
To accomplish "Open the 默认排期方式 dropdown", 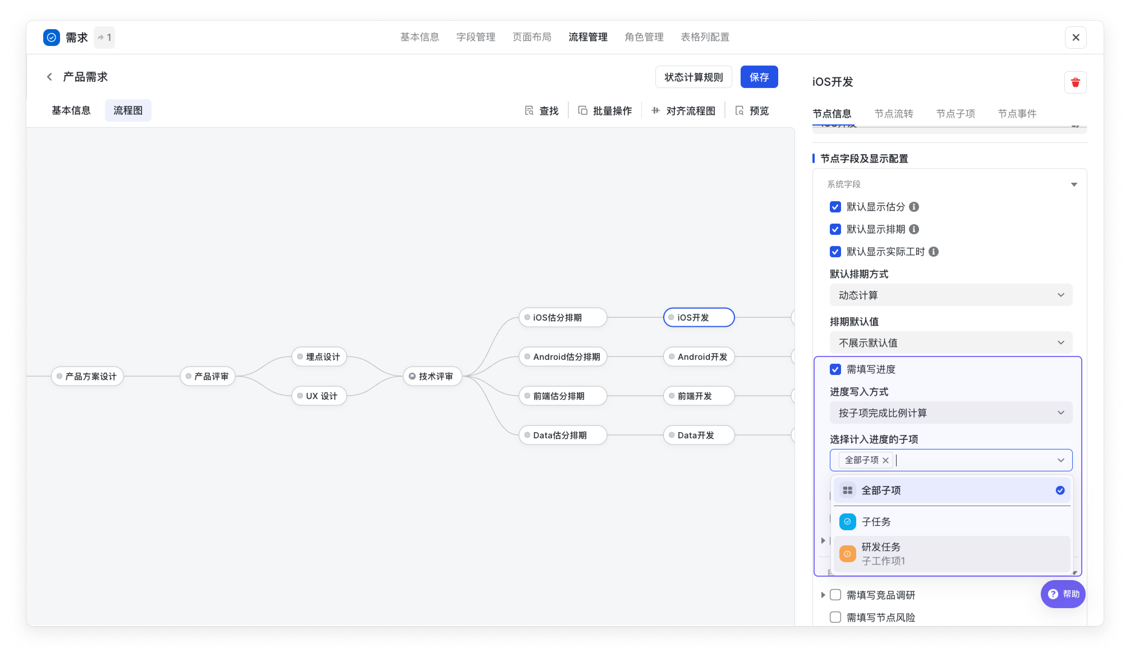I will 951,295.
